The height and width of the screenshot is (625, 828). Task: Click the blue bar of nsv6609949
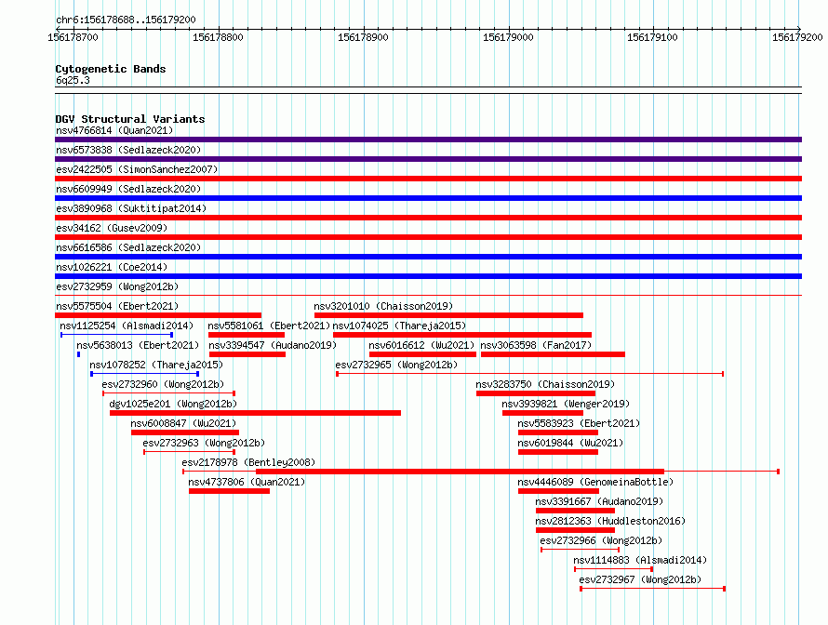tap(428, 198)
